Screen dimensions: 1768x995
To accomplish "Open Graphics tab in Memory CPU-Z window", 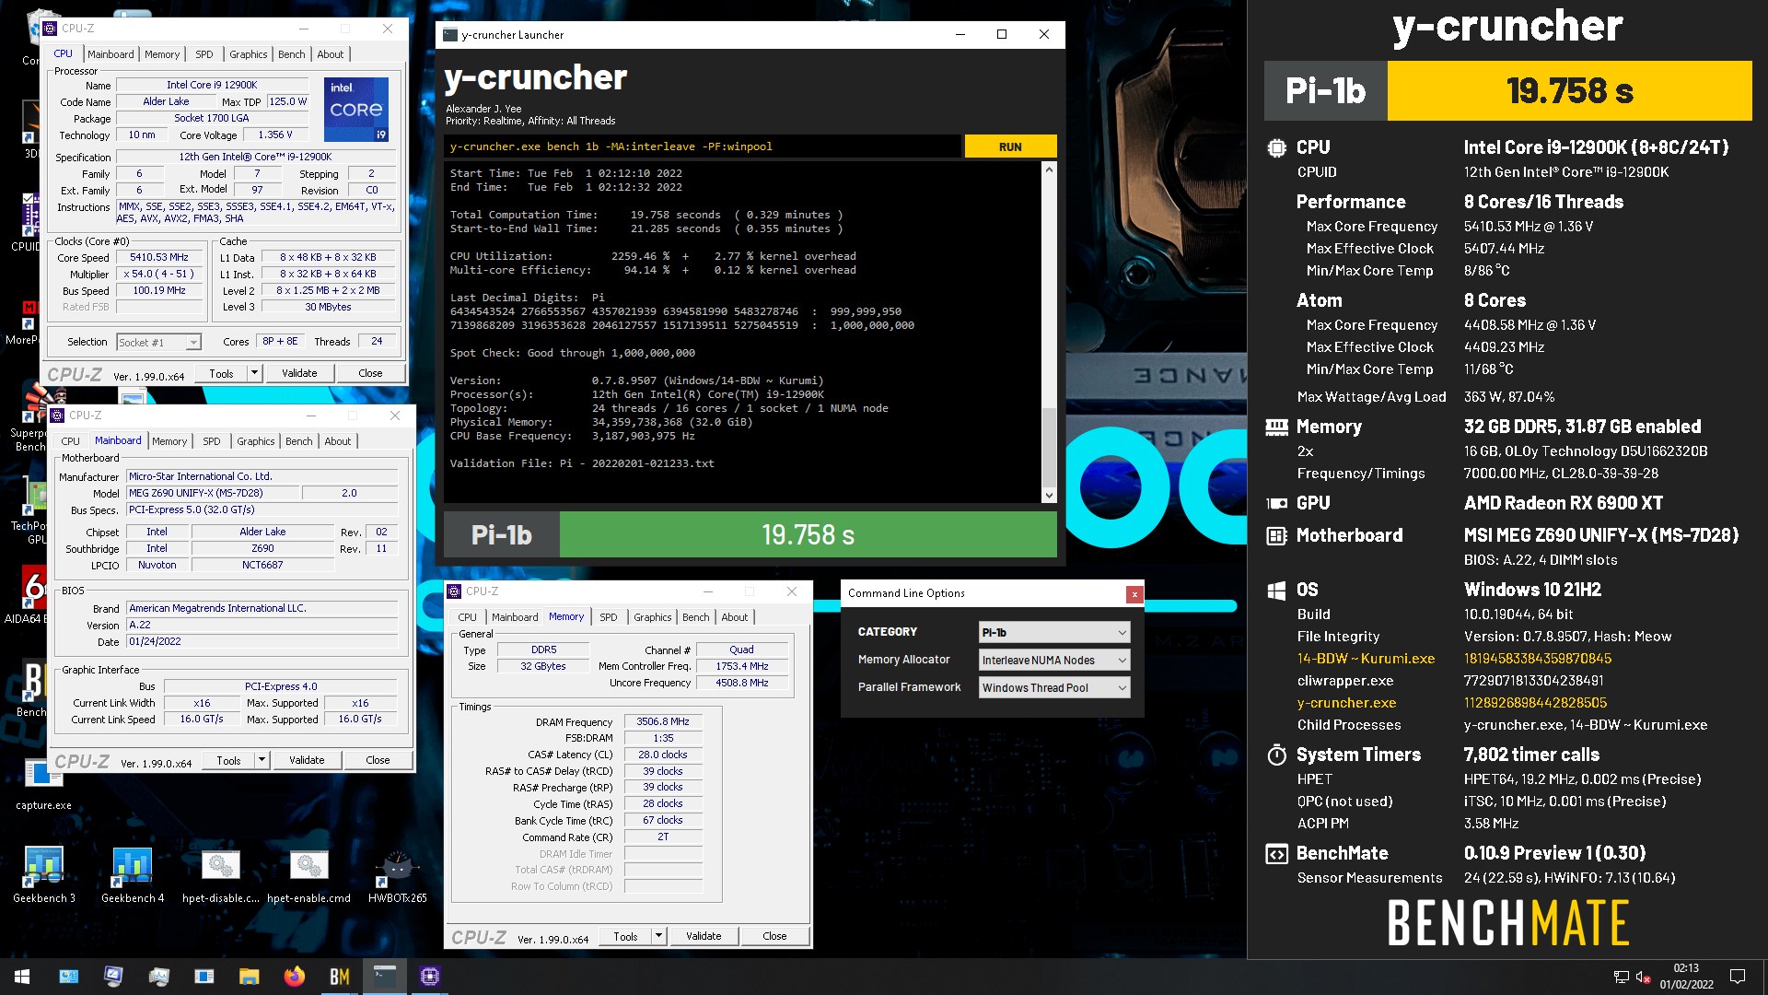I will click(x=652, y=617).
